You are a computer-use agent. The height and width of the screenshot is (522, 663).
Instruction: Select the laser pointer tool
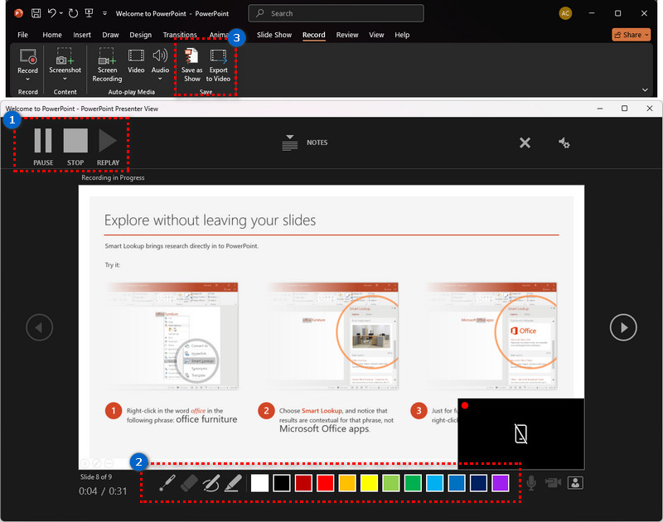167,483
